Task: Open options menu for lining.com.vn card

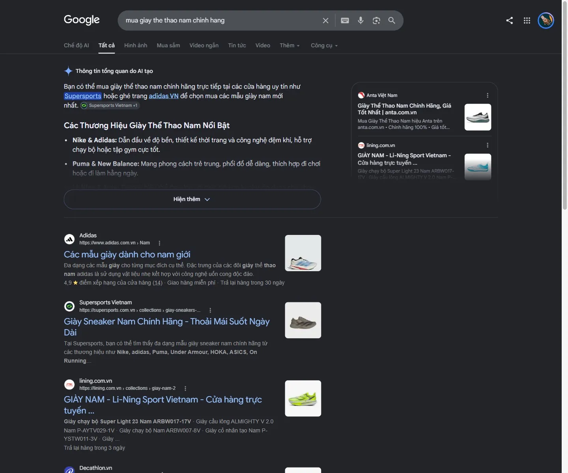Action: pyautogui.click(x=488, y=145)
